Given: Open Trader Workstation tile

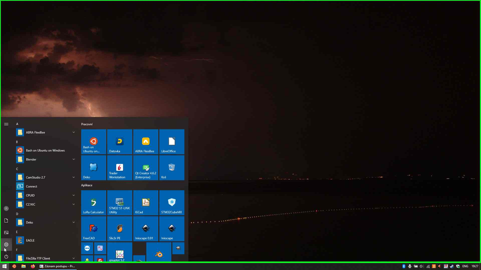Looking at the screenshot, I should tap(119, 167).
